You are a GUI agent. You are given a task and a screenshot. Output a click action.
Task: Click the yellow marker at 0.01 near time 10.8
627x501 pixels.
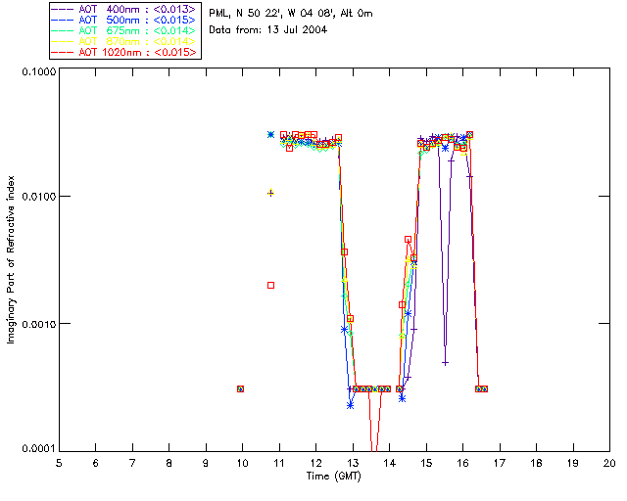pos(270,193)
